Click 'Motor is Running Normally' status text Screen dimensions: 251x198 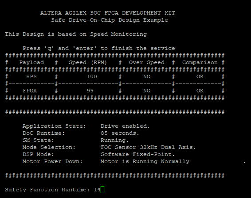click(145, 161)
